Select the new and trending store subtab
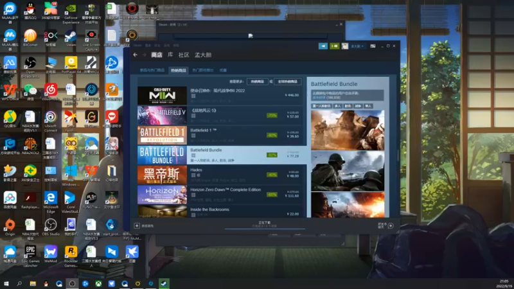Viewport: 514px width, 289px height. point(152,70)
